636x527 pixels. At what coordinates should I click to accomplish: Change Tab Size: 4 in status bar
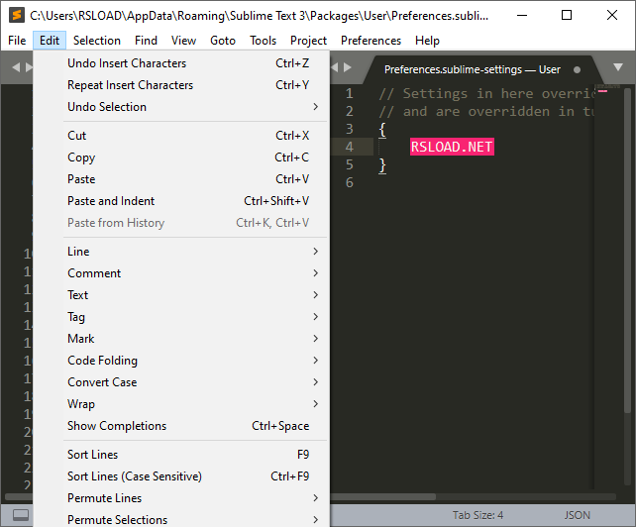(x=477, y=515)
